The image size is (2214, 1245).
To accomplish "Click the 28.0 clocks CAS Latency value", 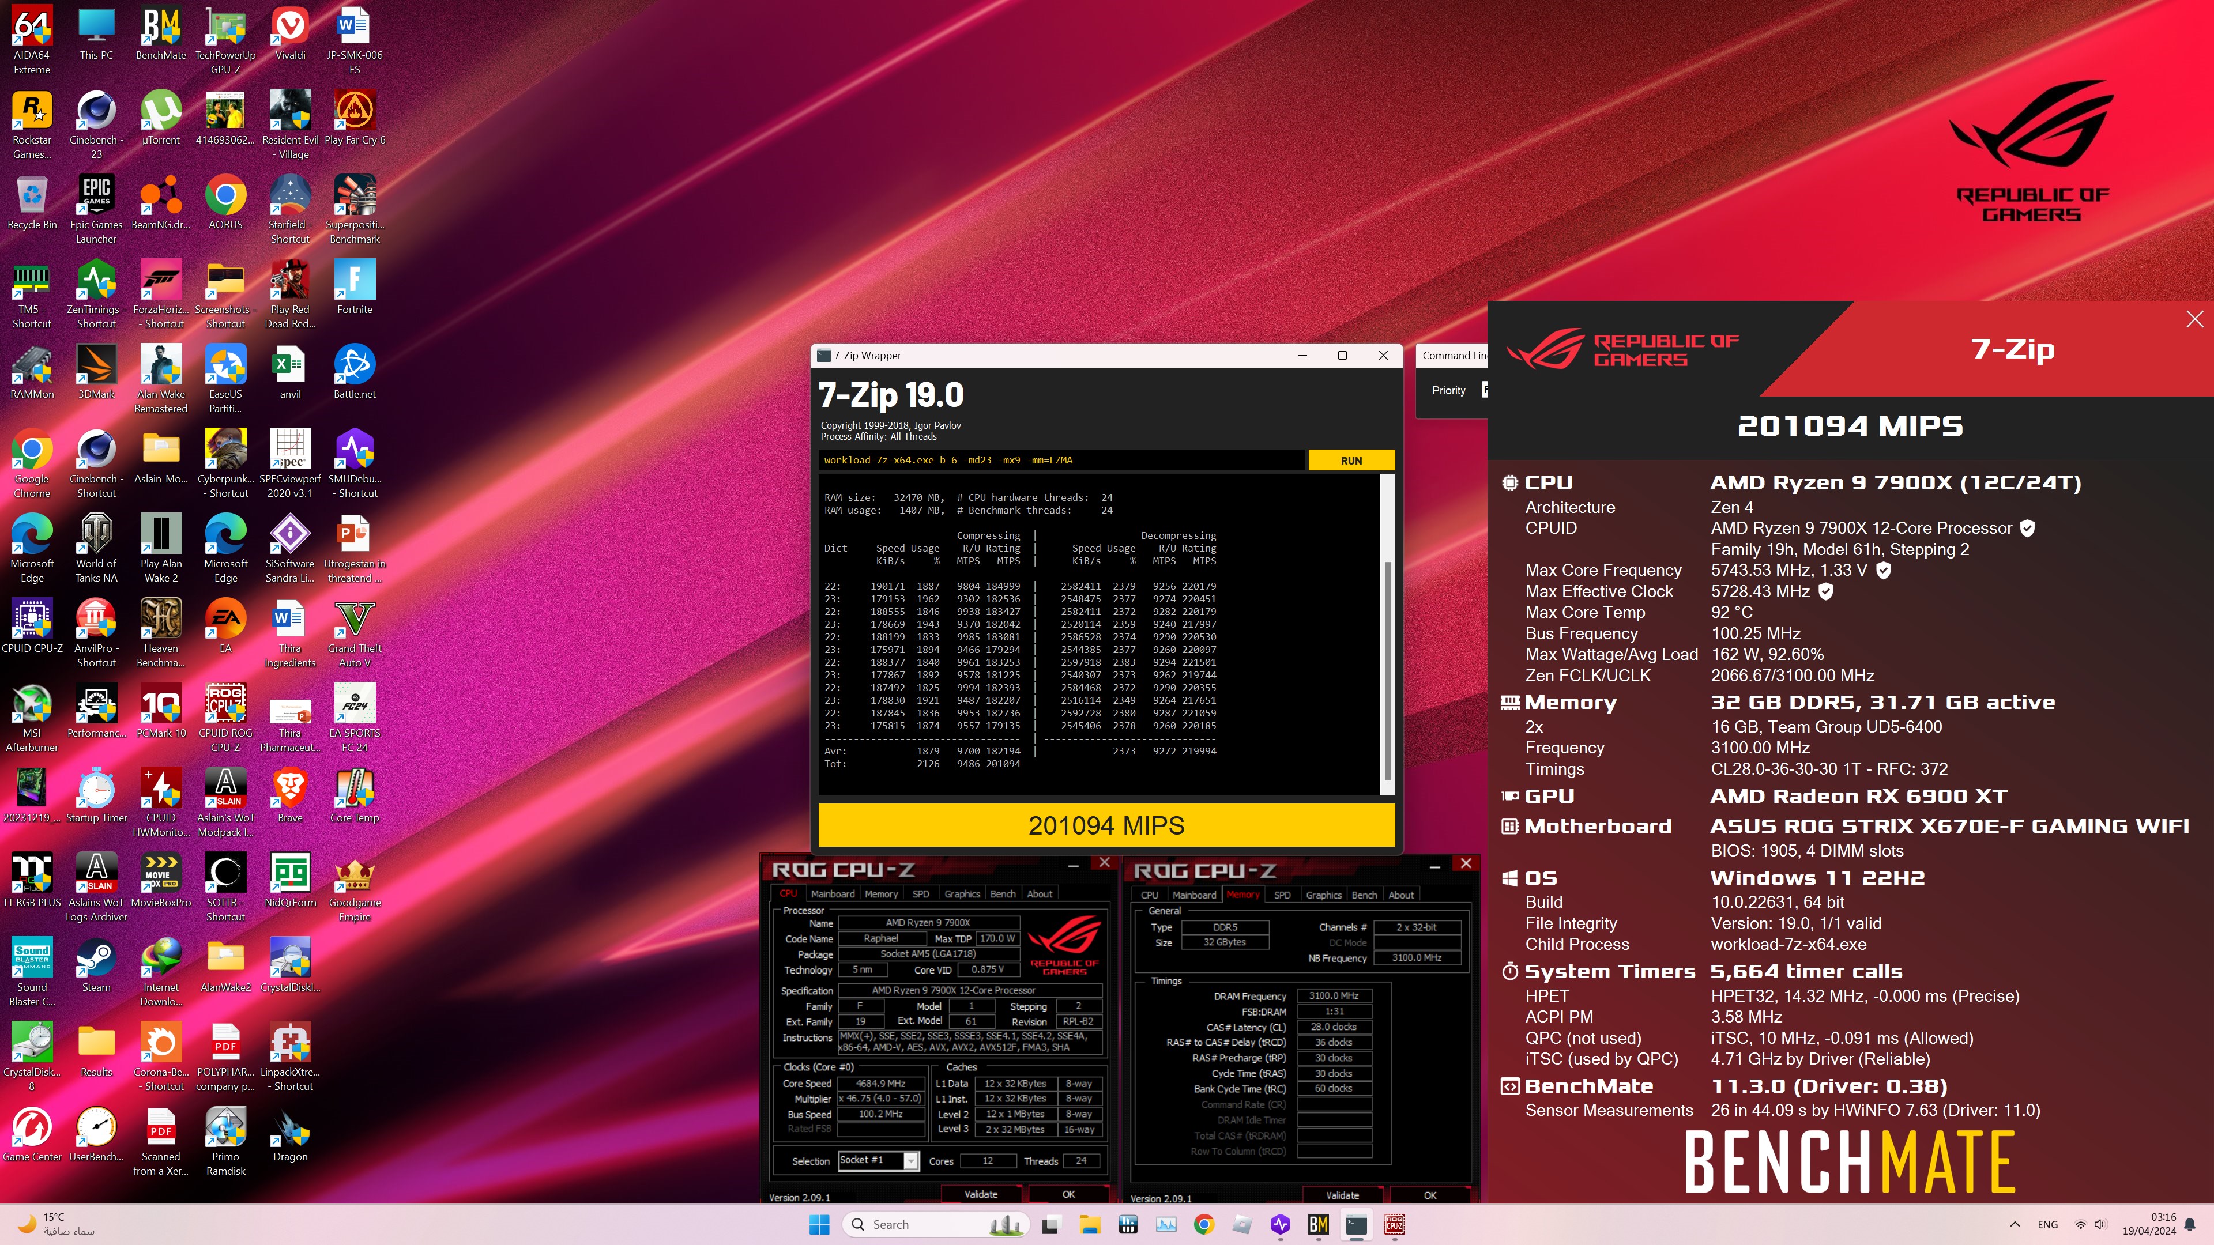I will click(x=1334, y=1027).
